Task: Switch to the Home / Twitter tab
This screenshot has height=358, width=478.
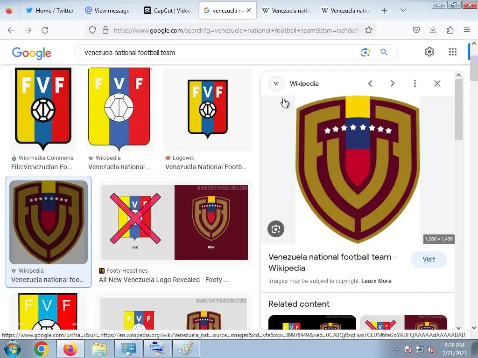Action: coord(50,11)
